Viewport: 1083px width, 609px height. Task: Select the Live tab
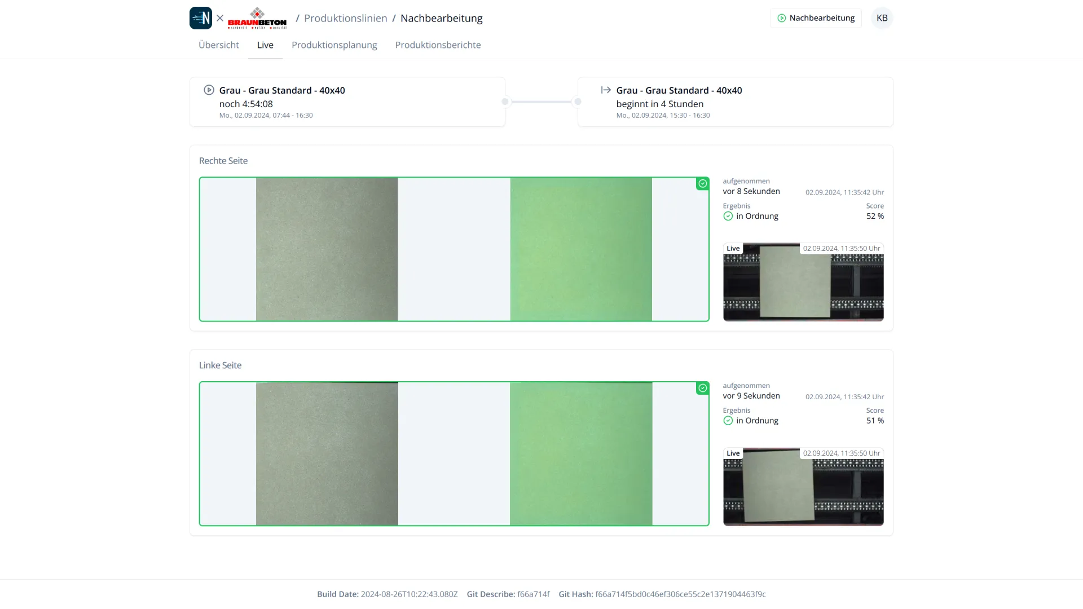[265, 45]
